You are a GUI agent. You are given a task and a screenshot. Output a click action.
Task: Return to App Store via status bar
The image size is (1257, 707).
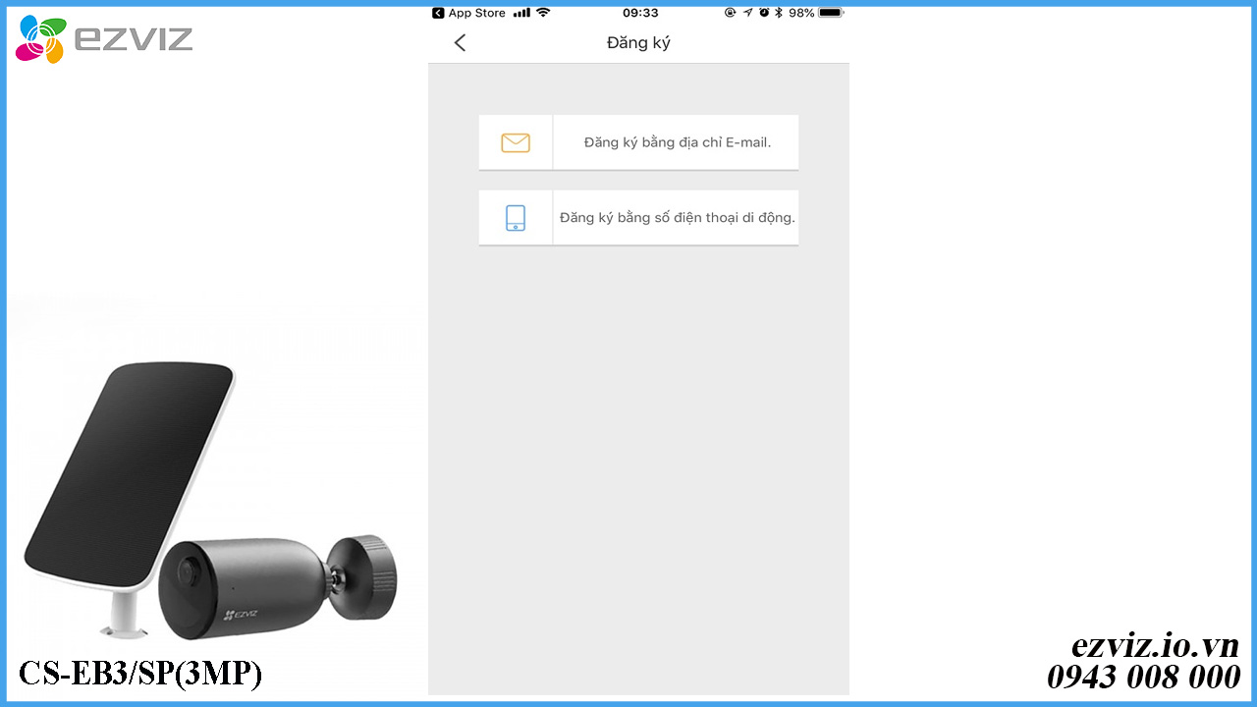[x=469, y=13]
